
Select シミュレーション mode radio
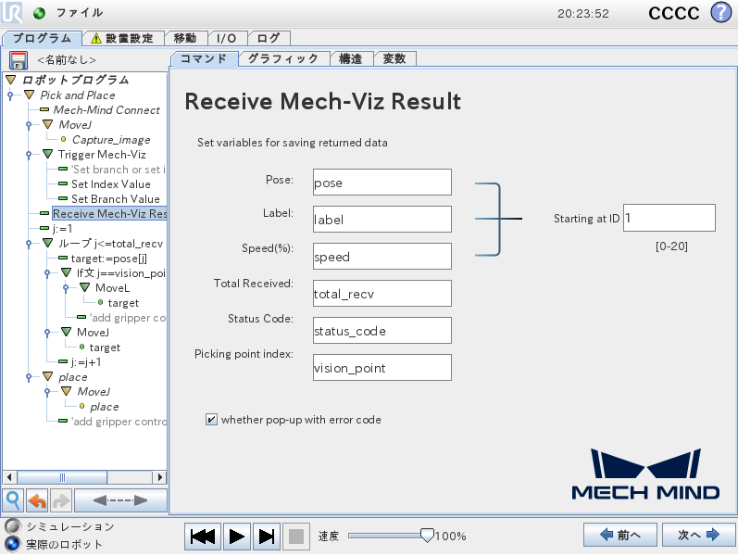pyautogui.click(x=13, y=525)
